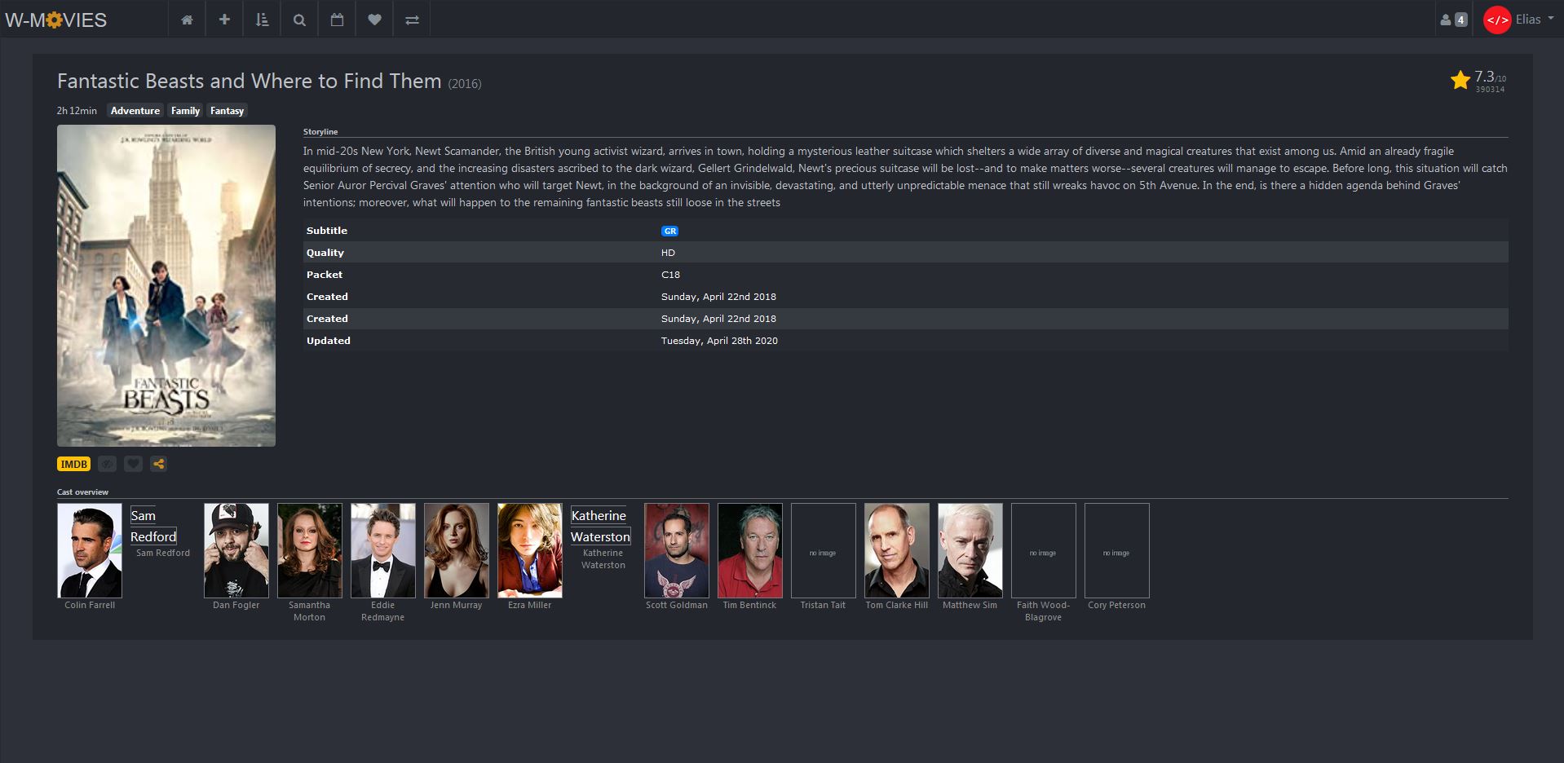Open the calendar icon in navbar
This screenshot has height=763, width=1564.
coord(337,20)
